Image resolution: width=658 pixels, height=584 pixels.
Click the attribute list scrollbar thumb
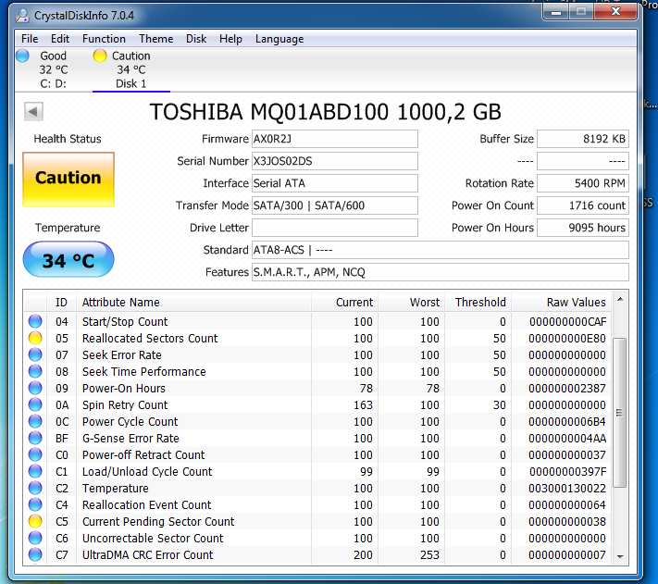620,413
